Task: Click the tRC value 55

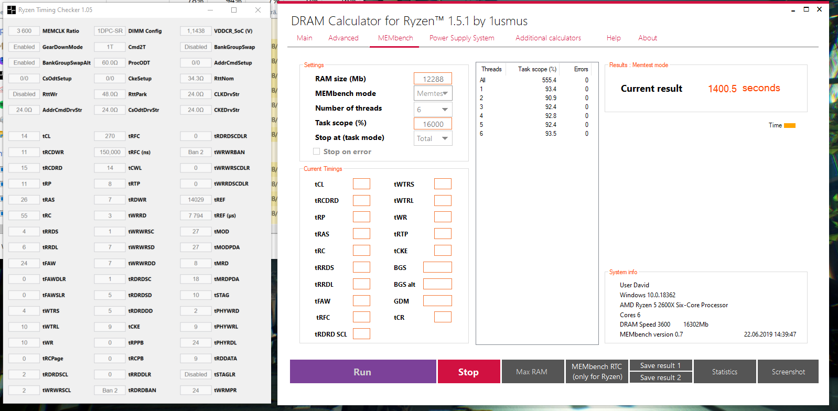Action: pyautogui.click(x=24, y=215)
